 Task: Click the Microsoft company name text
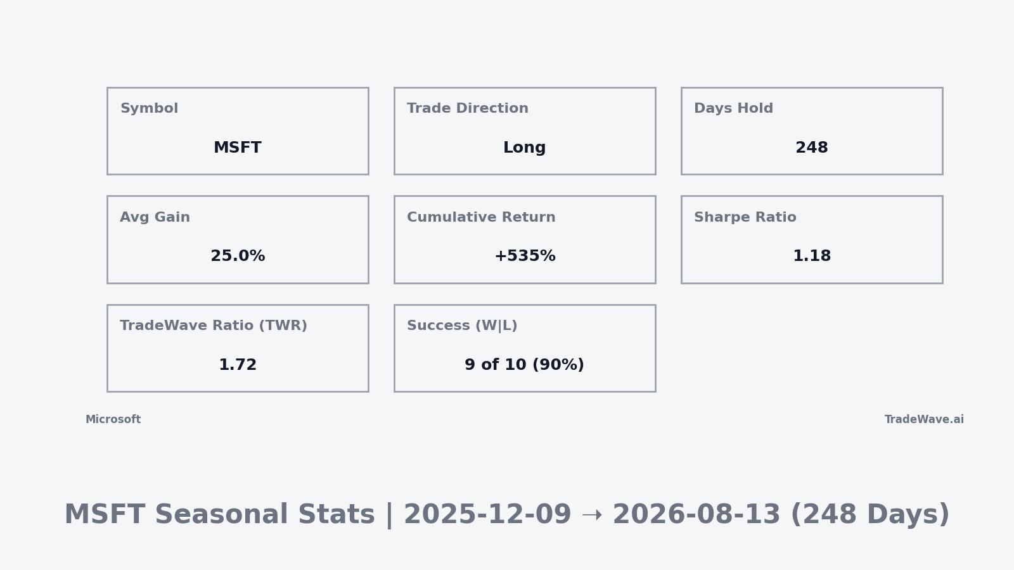113,420
